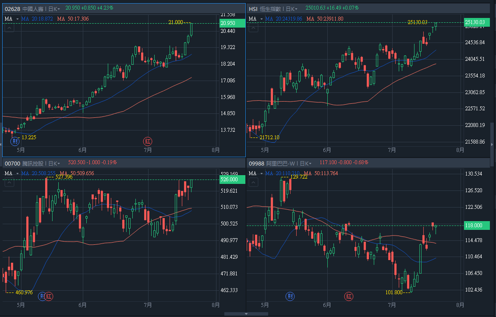Click the 7月 date label in 中國人壽 chart
The height and width of the screenshot is (317, 496).
(x=148, y=150)
